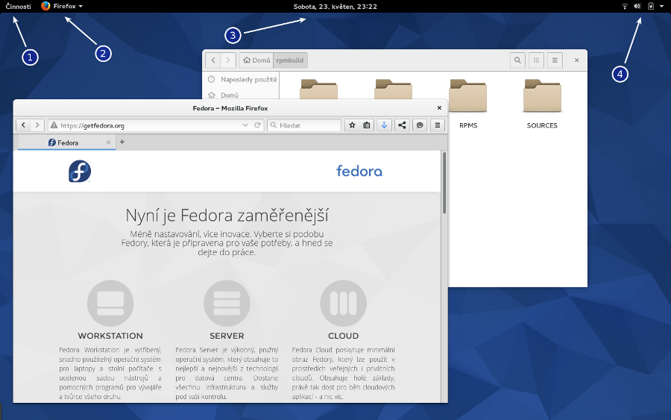Select the Fedora browser tab
Image resolution: width=671 pixels, height=420 pixels.
pyautogui.click(x=67, y=142)
